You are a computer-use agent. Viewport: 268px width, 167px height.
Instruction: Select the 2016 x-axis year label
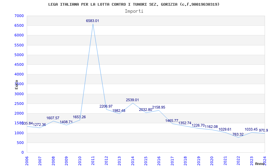[159, 161]
